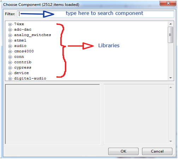Image resolution: width=178 pixels, height=159 pixels.
Task: Click the library list scroll-up arrow
Action: [x=171, y=24]
